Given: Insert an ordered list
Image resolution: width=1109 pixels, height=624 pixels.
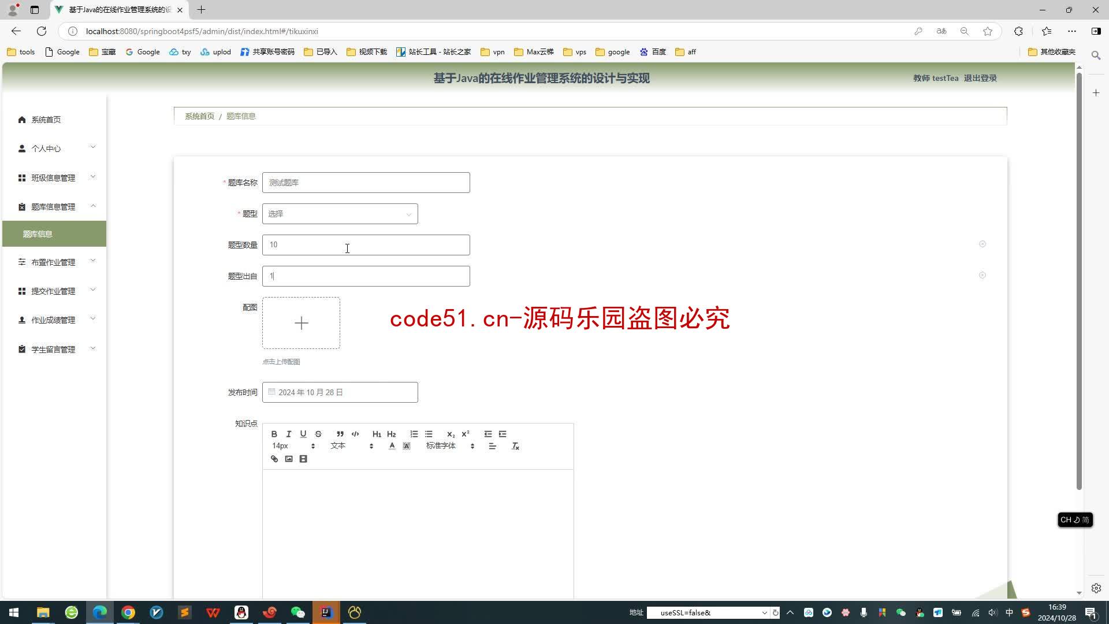Looking at the screenshot, I should click(x=414, y=434).
